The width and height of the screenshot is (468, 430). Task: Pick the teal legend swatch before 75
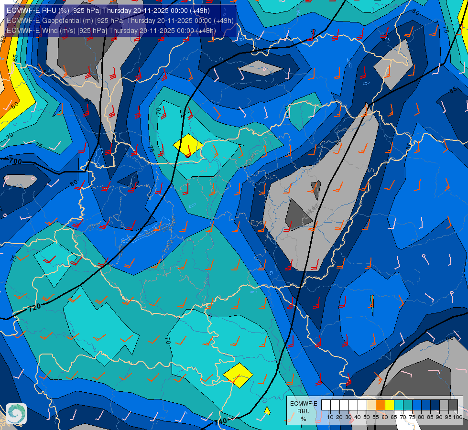tap(408, 405)
